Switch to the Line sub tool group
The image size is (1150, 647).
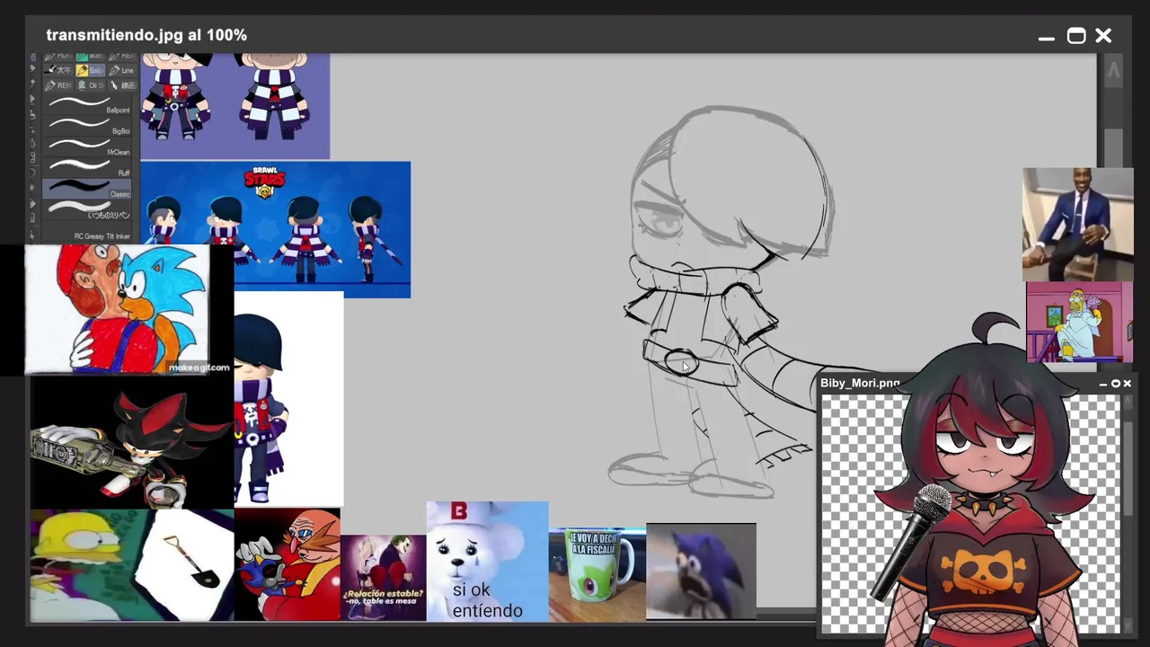[123, 70]
